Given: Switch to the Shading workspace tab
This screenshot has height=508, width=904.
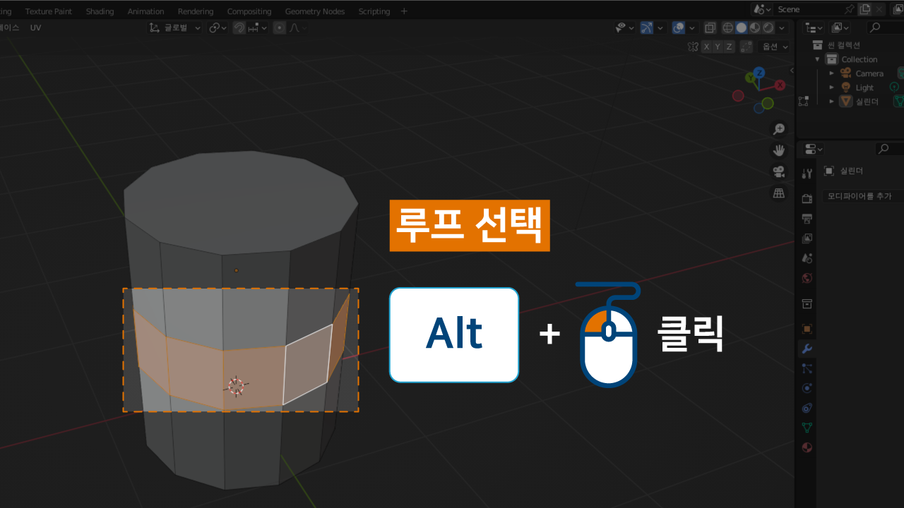Looking at the screenshot, I should coord(100,11).
